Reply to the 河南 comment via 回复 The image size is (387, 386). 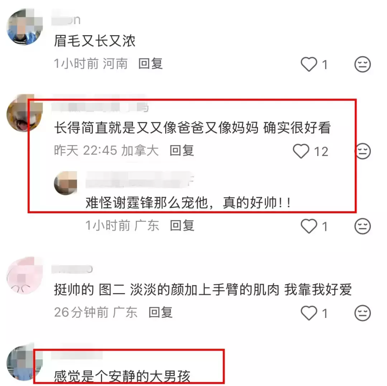coord(150,64)
